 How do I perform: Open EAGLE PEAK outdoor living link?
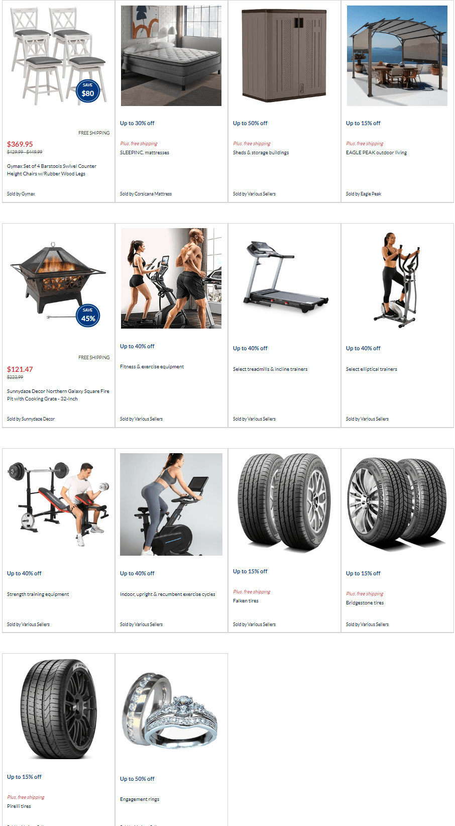(376, 153)
